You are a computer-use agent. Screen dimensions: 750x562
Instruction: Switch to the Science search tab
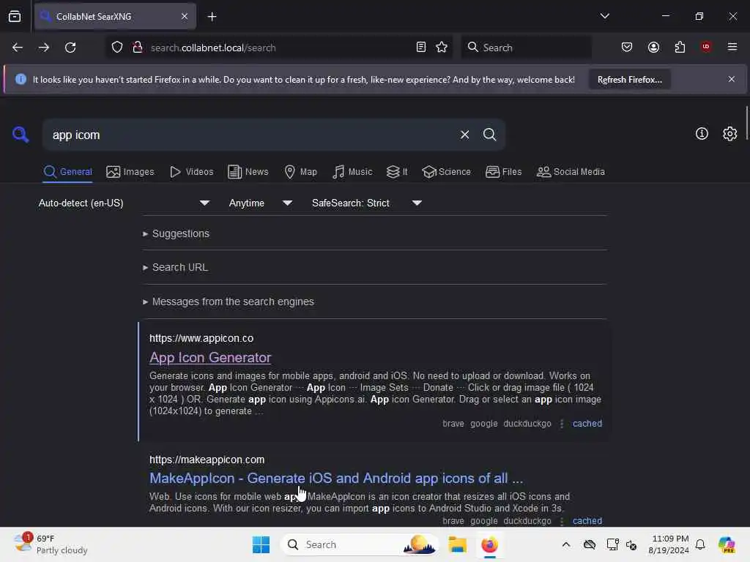click(446, 171)
